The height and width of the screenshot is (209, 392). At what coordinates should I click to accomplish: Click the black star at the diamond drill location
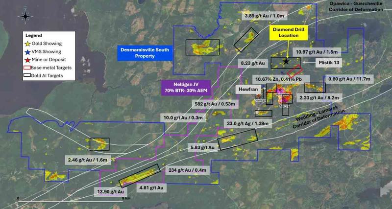pyautogui.click(x=286, y=61)
